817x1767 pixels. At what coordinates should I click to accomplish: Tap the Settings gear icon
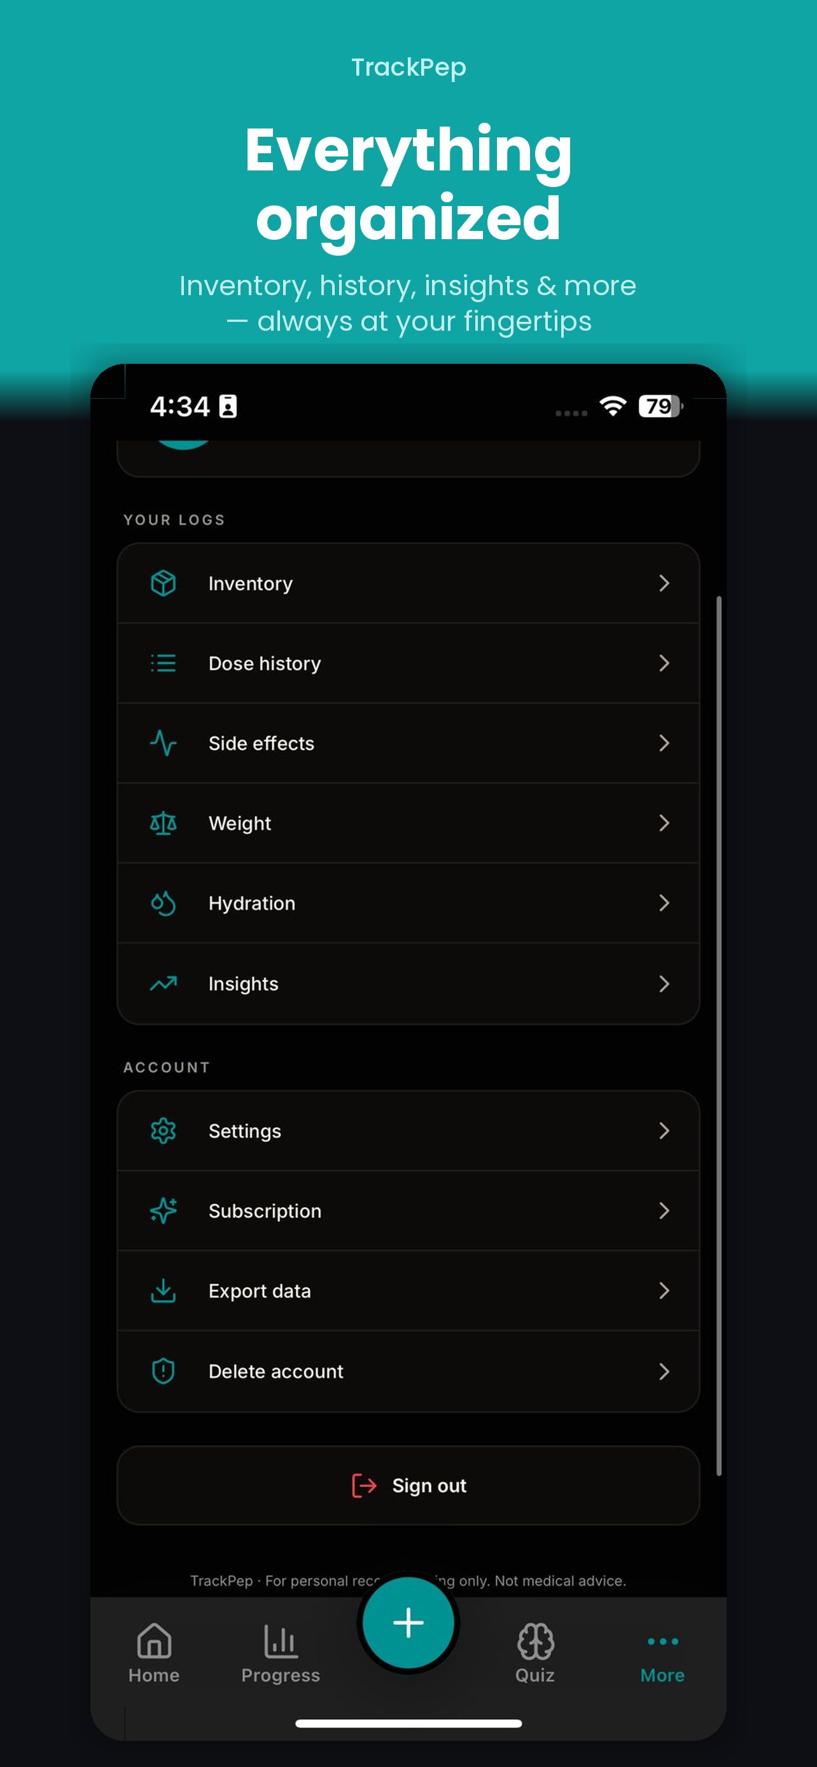pos(164,1130)
